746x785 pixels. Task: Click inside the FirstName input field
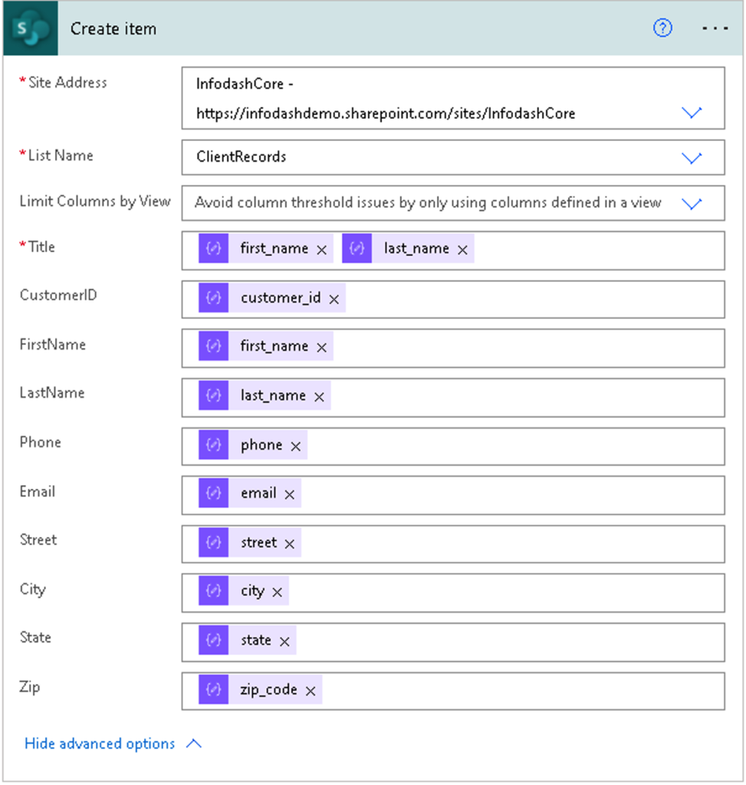pos(453,348)
